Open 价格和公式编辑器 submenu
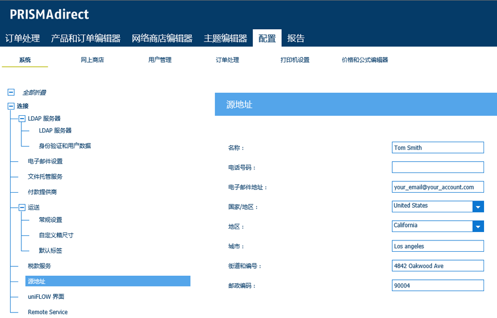 coord(364,60)
